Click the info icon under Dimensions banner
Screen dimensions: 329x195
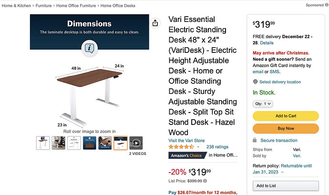click(89, 47)
